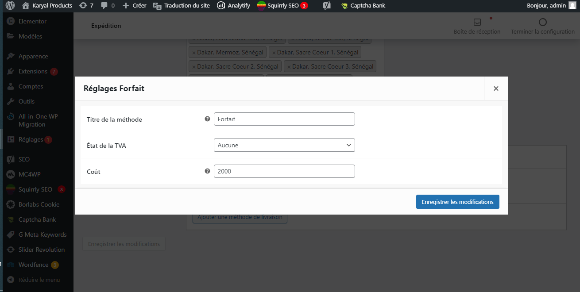Viewport: 580px width, 292px height.
Task: Click the admin avatar picture
Action: (572, 6)
